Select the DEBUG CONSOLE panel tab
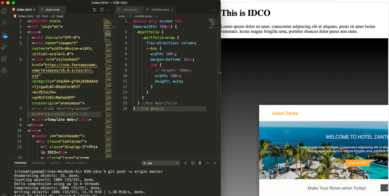389x196 pixels. coord(76,163)
